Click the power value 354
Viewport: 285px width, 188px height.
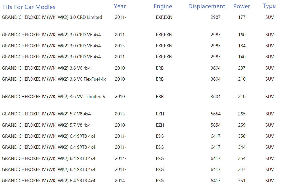[x=242, y=158]
